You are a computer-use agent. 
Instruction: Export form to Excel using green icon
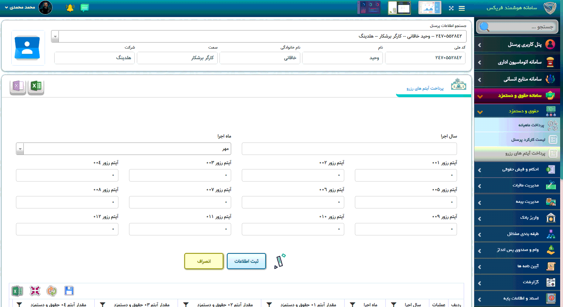point(36,86)
